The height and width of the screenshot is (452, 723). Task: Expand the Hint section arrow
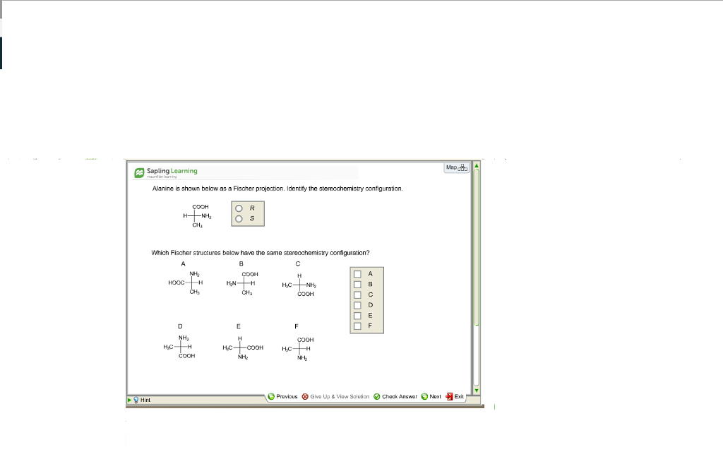pyautogui.click(x=129, y=399)
